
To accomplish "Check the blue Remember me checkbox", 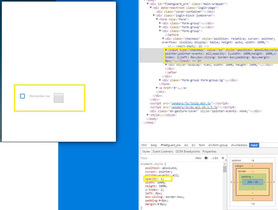I will point(22,96).
